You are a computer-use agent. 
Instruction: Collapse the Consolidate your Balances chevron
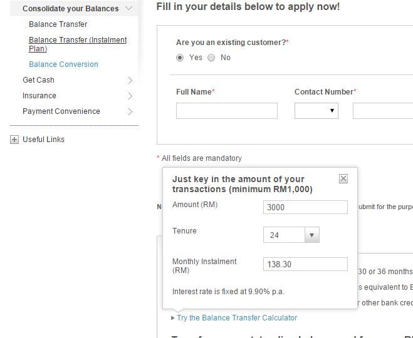click(129, 9)
